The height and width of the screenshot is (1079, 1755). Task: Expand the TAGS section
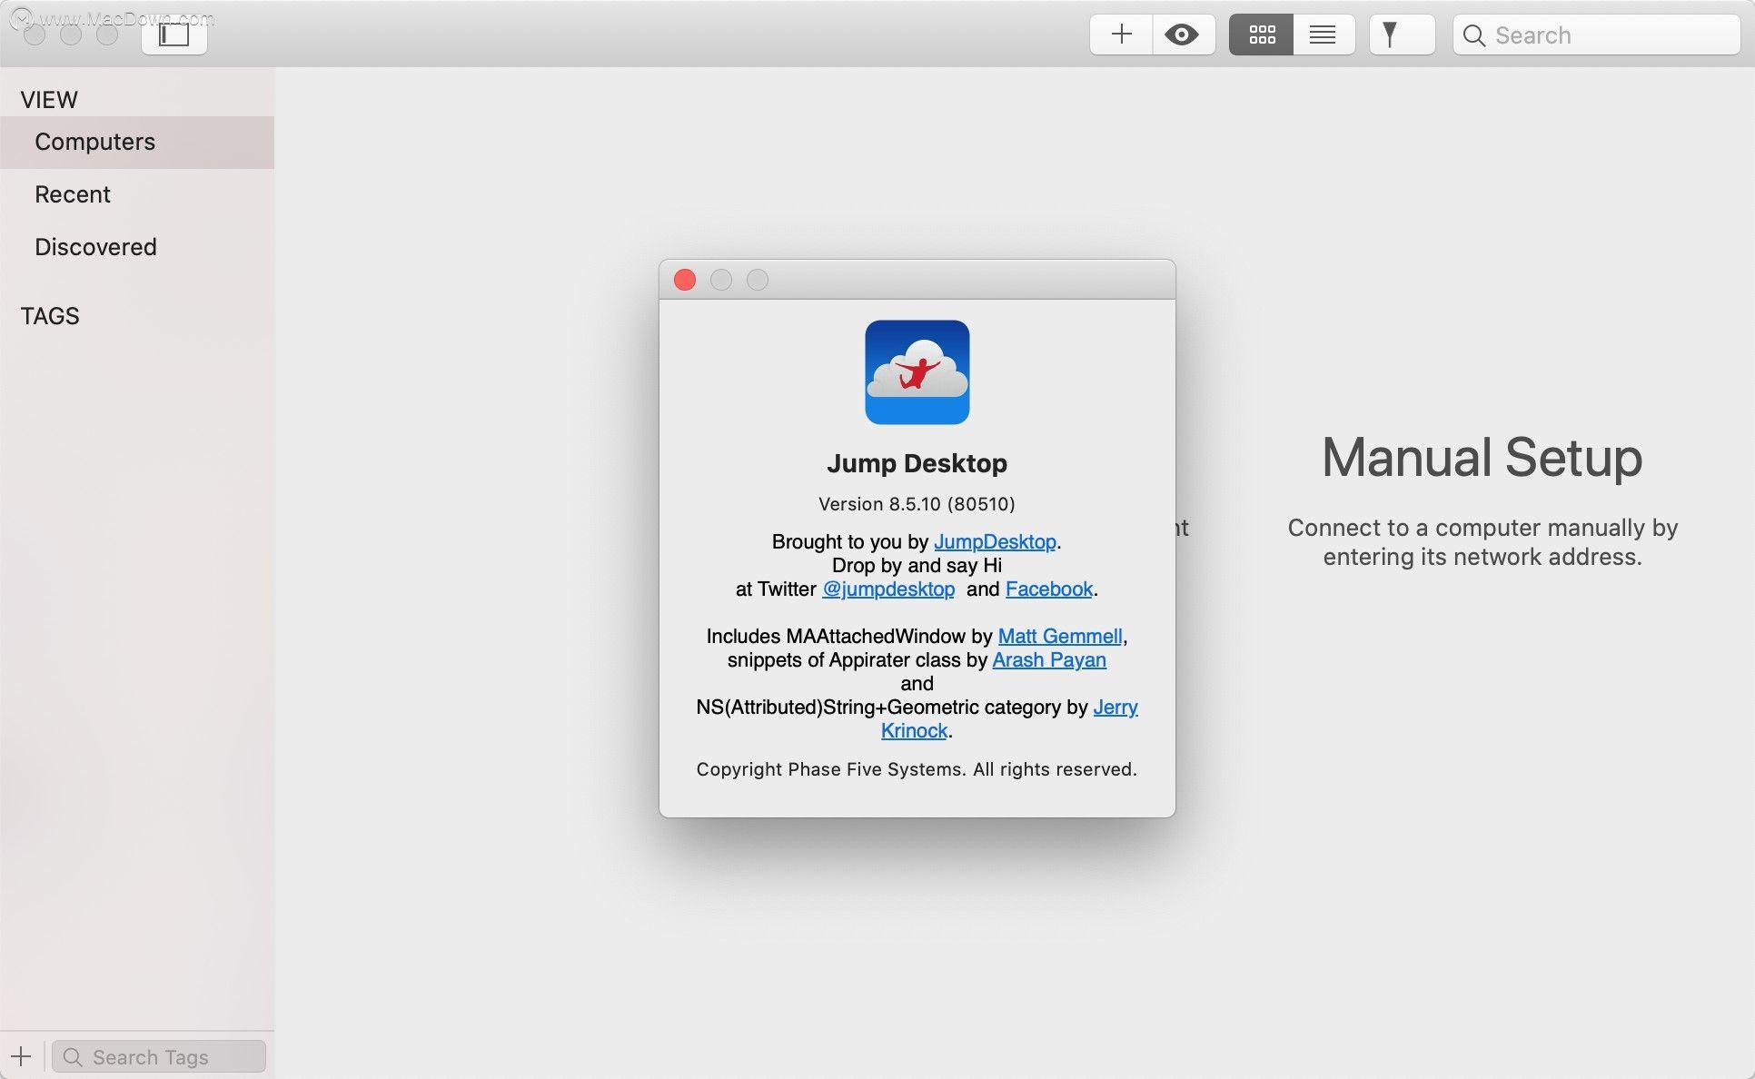click(50, 315)
